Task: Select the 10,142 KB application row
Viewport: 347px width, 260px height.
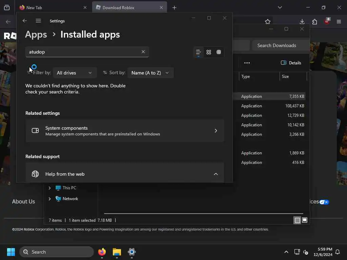Action: pos(269,125)
